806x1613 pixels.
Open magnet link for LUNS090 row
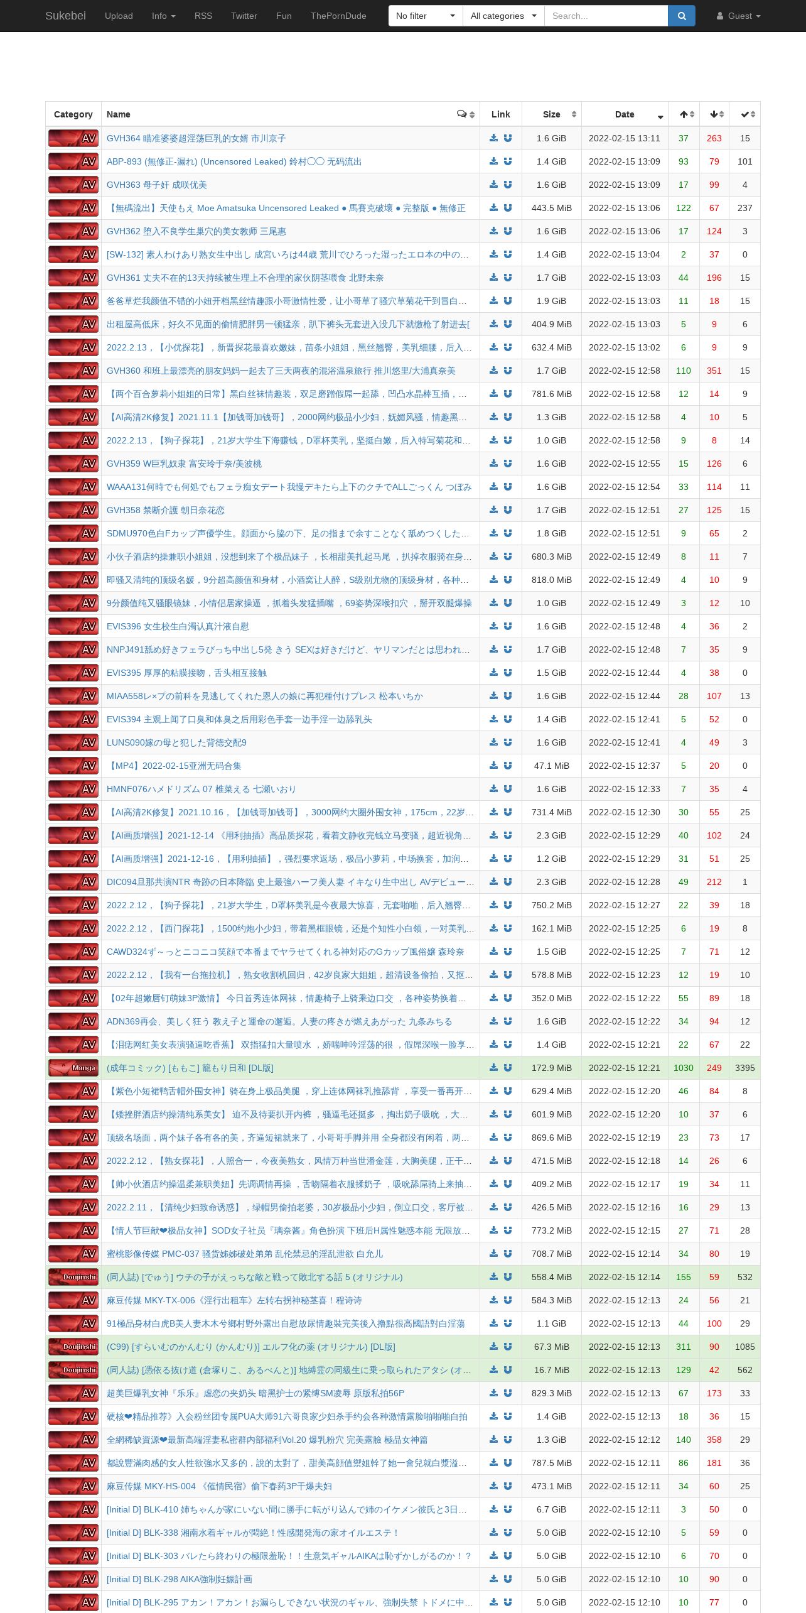508,742
